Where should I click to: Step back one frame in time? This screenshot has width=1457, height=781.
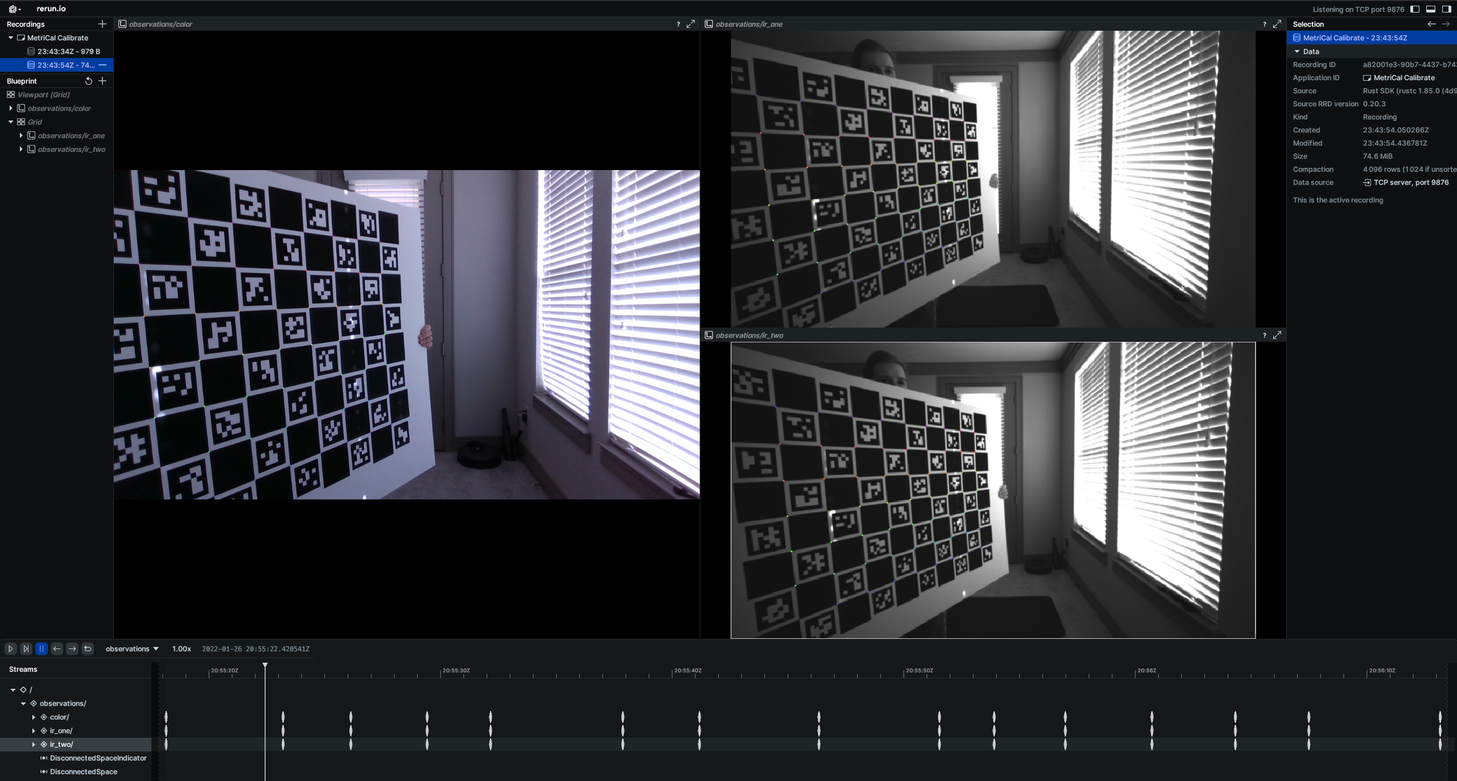click(x=57, y=648)
